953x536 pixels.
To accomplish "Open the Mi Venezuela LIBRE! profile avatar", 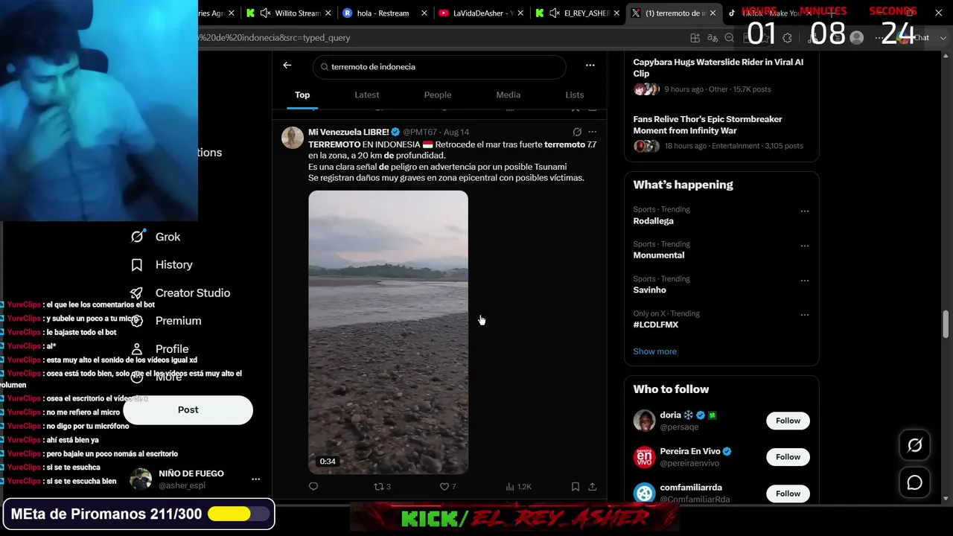I will point(293,138).
